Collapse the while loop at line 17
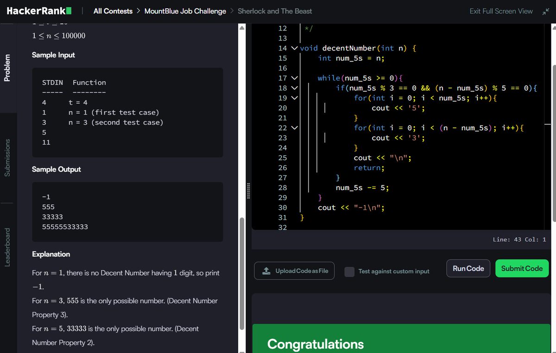Image resolution: width=556 pixels, height=353 pixels. point(295,78)
